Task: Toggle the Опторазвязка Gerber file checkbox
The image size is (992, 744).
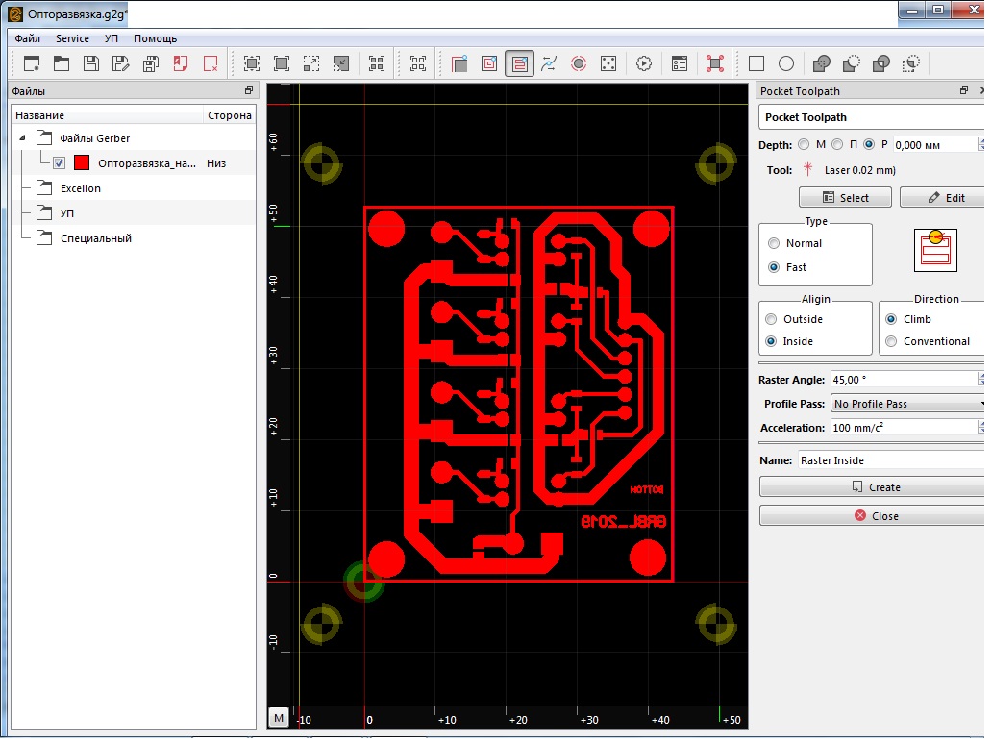Action: tap(59, 163)
